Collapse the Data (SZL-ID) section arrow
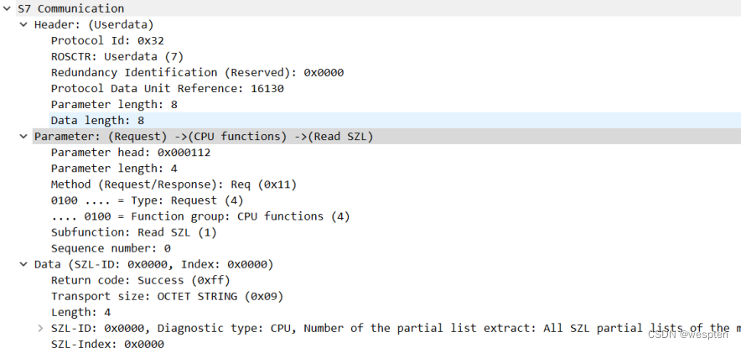The height and width of the screenshot is (348, 741). [x=23, y=264]
